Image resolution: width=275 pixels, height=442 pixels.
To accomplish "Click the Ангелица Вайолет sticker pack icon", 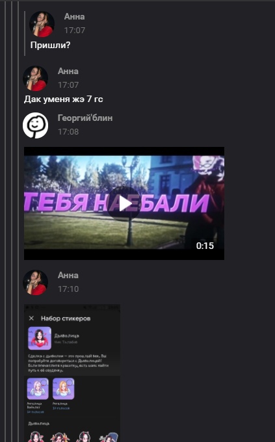I will [38, 389].
